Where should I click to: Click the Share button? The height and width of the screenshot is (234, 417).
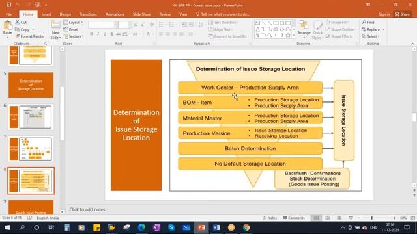click(403, 14)
